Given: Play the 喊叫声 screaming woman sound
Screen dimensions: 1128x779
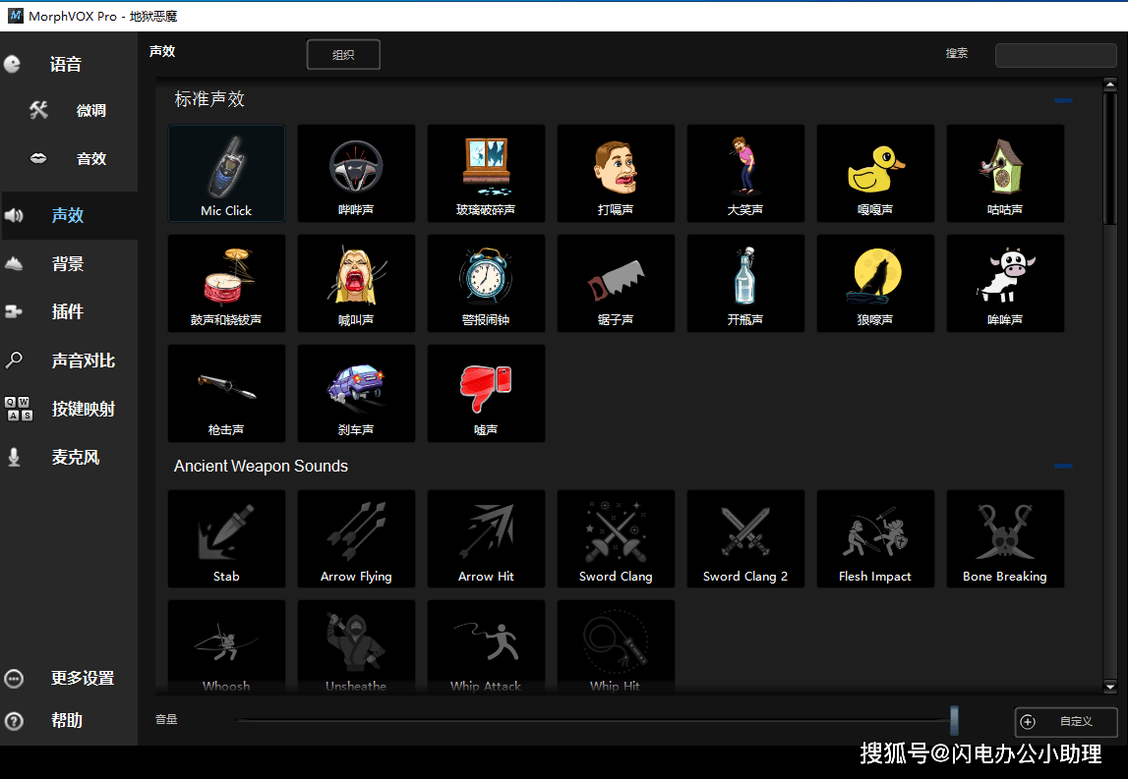Looking at the screenshot, I should point(356,283).
